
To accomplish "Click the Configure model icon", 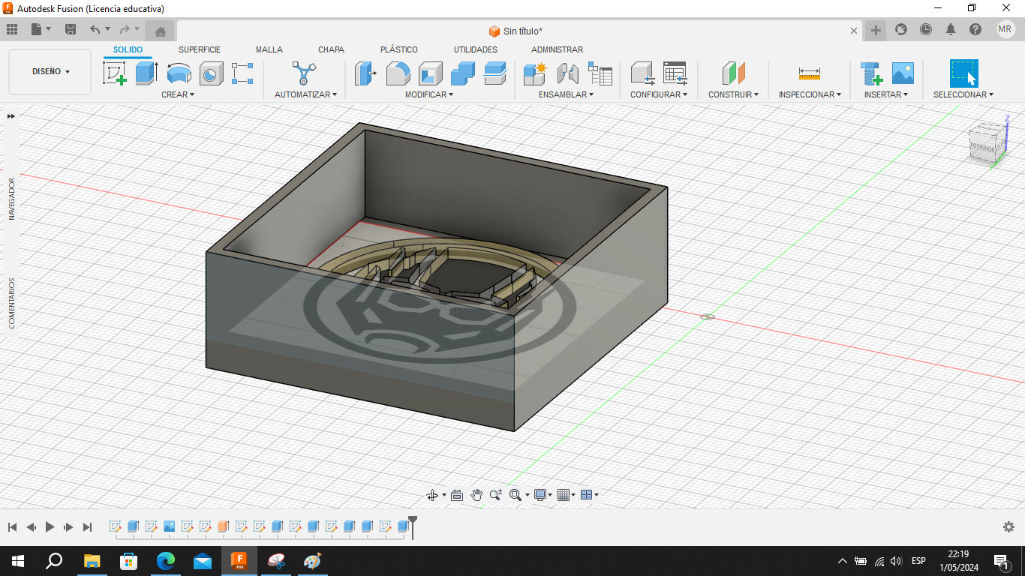I will tap(642, 73).
